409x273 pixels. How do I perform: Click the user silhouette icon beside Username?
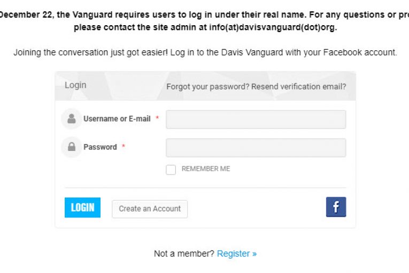[72, 119]
